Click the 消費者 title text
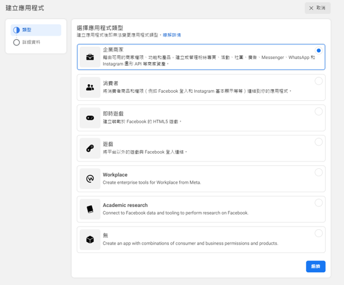The height and width of the screenshot is (285, 344). 111,84
